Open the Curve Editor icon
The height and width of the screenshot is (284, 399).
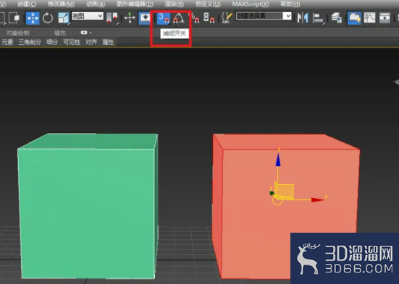(370, 18)
